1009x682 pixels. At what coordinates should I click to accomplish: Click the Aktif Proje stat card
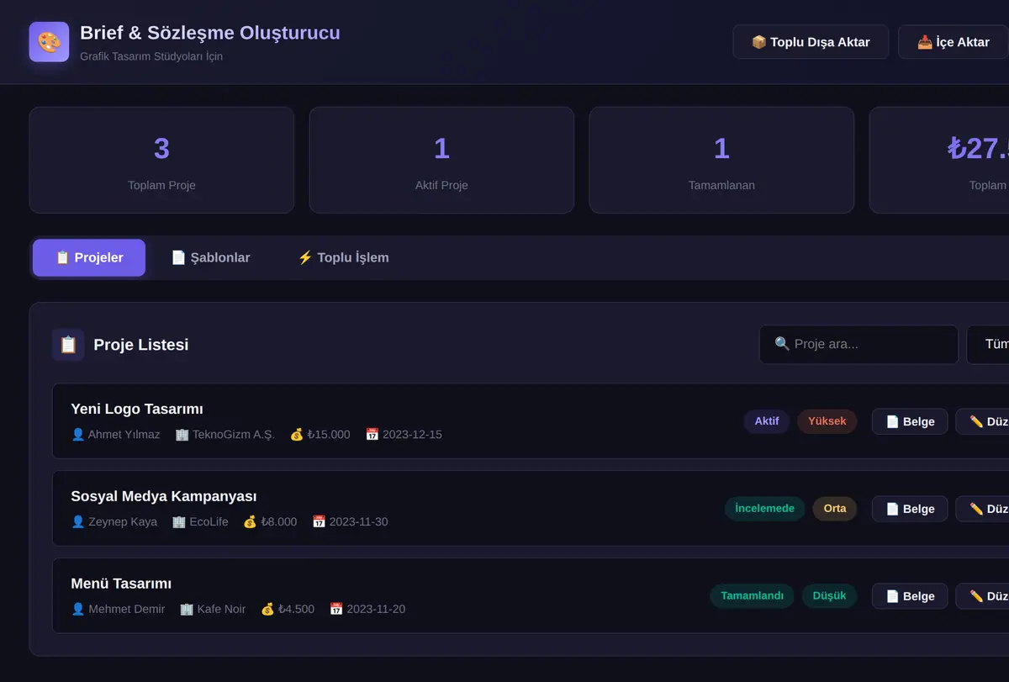(441, 160)
